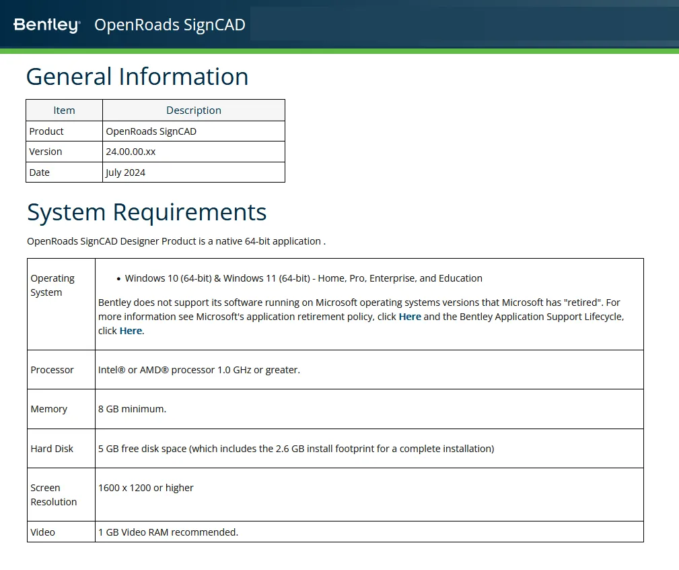Click the 'native 64-bit application' sentence
The width and height of the screenshot is (679, 570).
click(x=176, y=241)
